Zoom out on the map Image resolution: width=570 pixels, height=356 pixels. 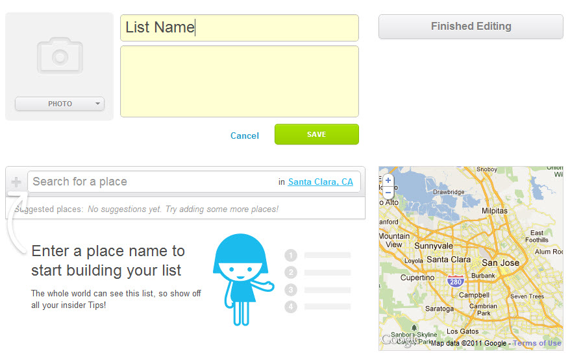pyautogui.click(x=388, y=193)
